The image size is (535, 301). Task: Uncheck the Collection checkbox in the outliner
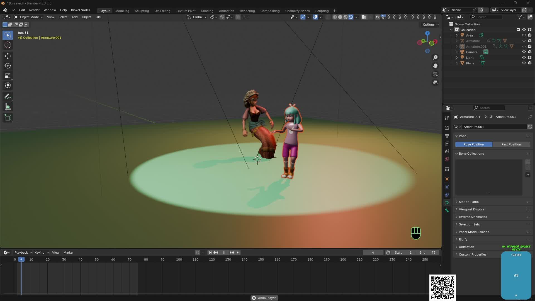coord(518,29)
